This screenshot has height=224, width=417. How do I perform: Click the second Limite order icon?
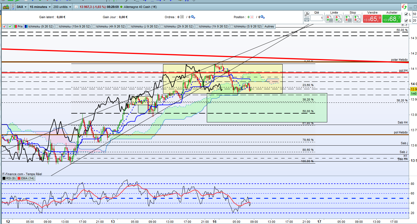[338, 19]
